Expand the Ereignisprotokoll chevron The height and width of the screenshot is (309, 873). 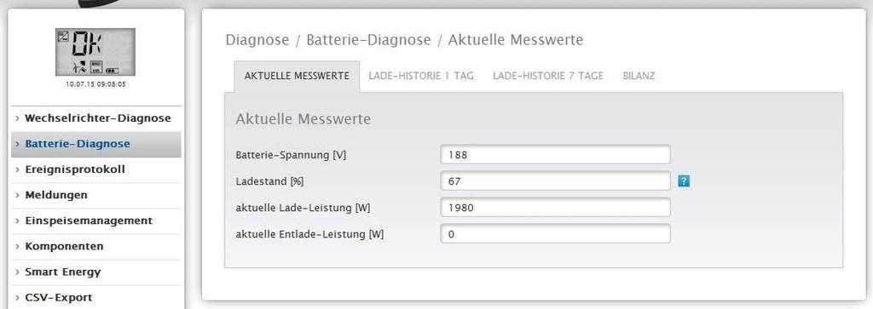pyautogui.click(x=17, y=169)
